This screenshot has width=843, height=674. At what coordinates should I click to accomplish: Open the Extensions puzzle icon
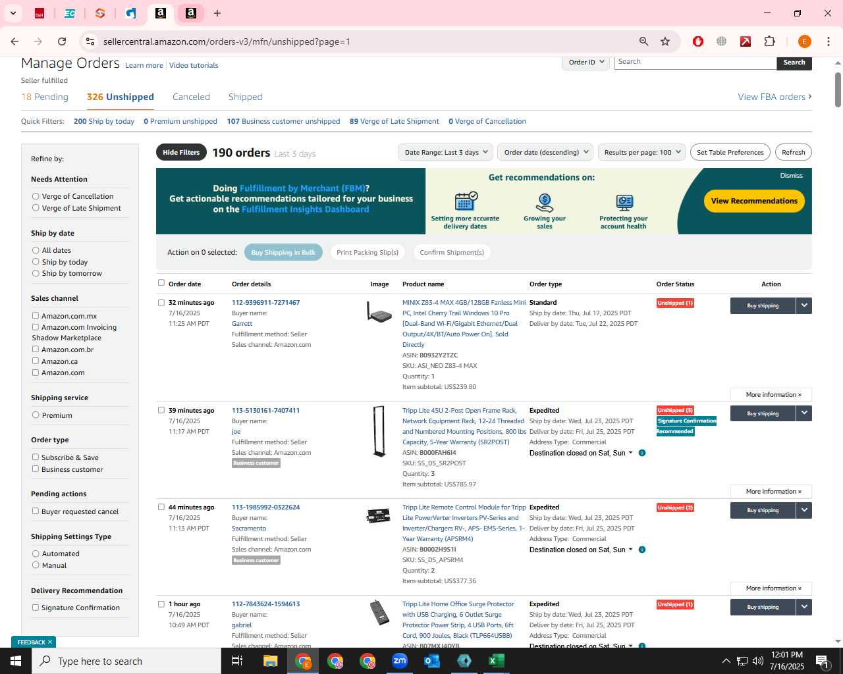tap(769, 41)
